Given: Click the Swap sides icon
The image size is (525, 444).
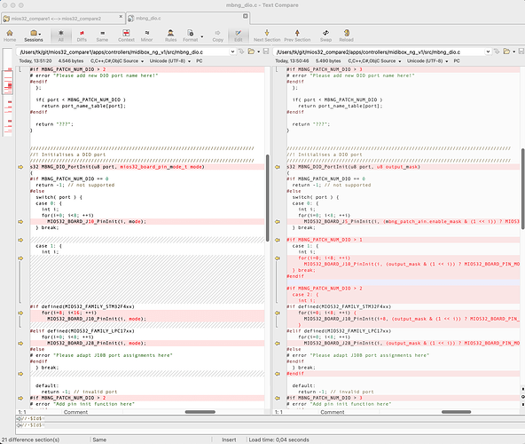Looking at the screenshot, I should 325,36.
